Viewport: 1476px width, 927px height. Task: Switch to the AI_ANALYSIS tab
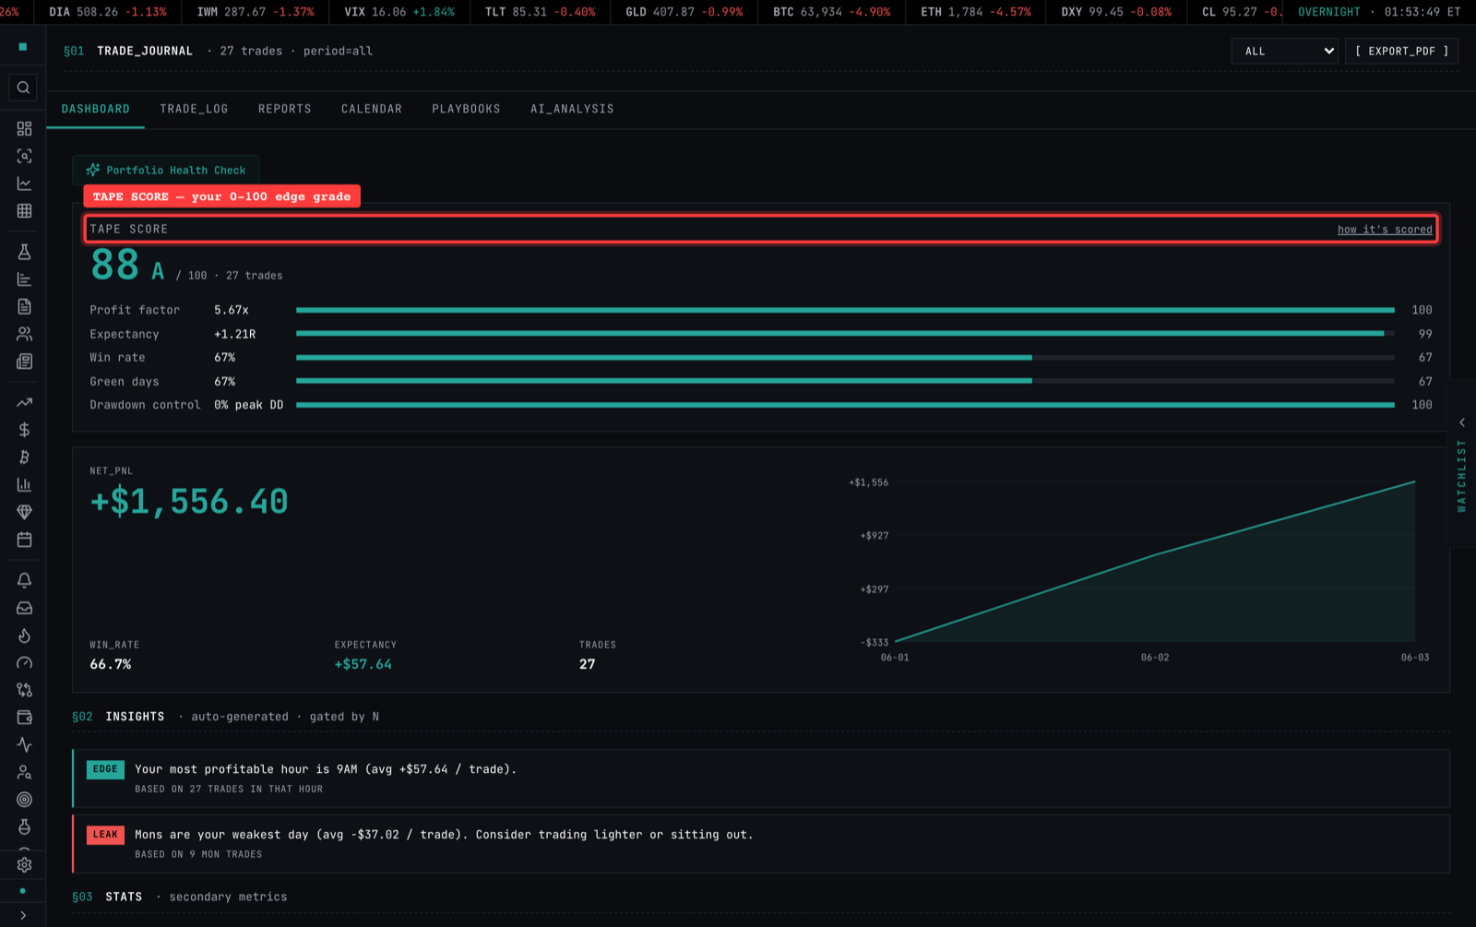(572, 109)
